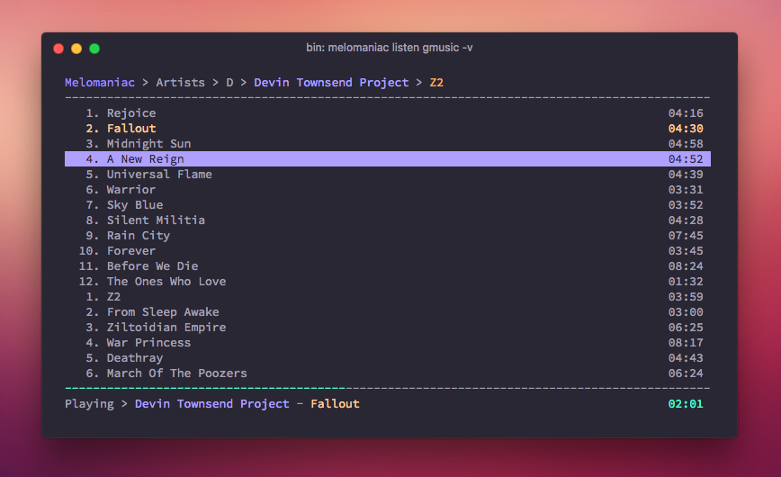Click the 07:45 duration of Rain City
The height and width of the screenshot is (477, 781).
tap(686, 235)
